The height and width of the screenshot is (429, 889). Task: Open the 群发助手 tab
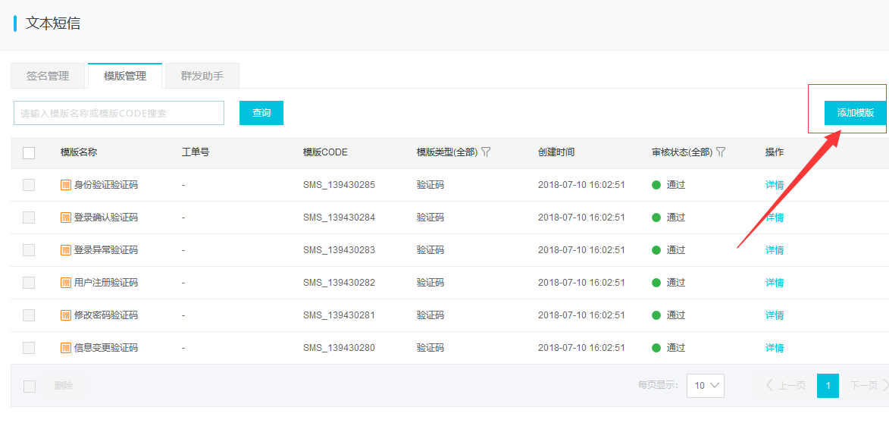tap(202, 76)
